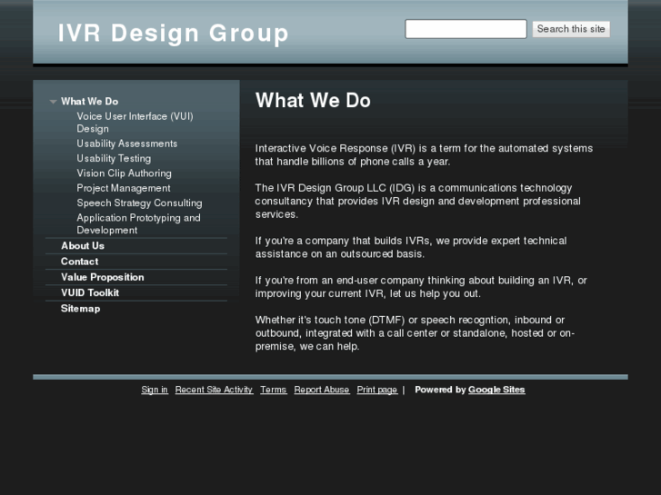Open the Contact page

pyautogui.click(x=80, y=262)
